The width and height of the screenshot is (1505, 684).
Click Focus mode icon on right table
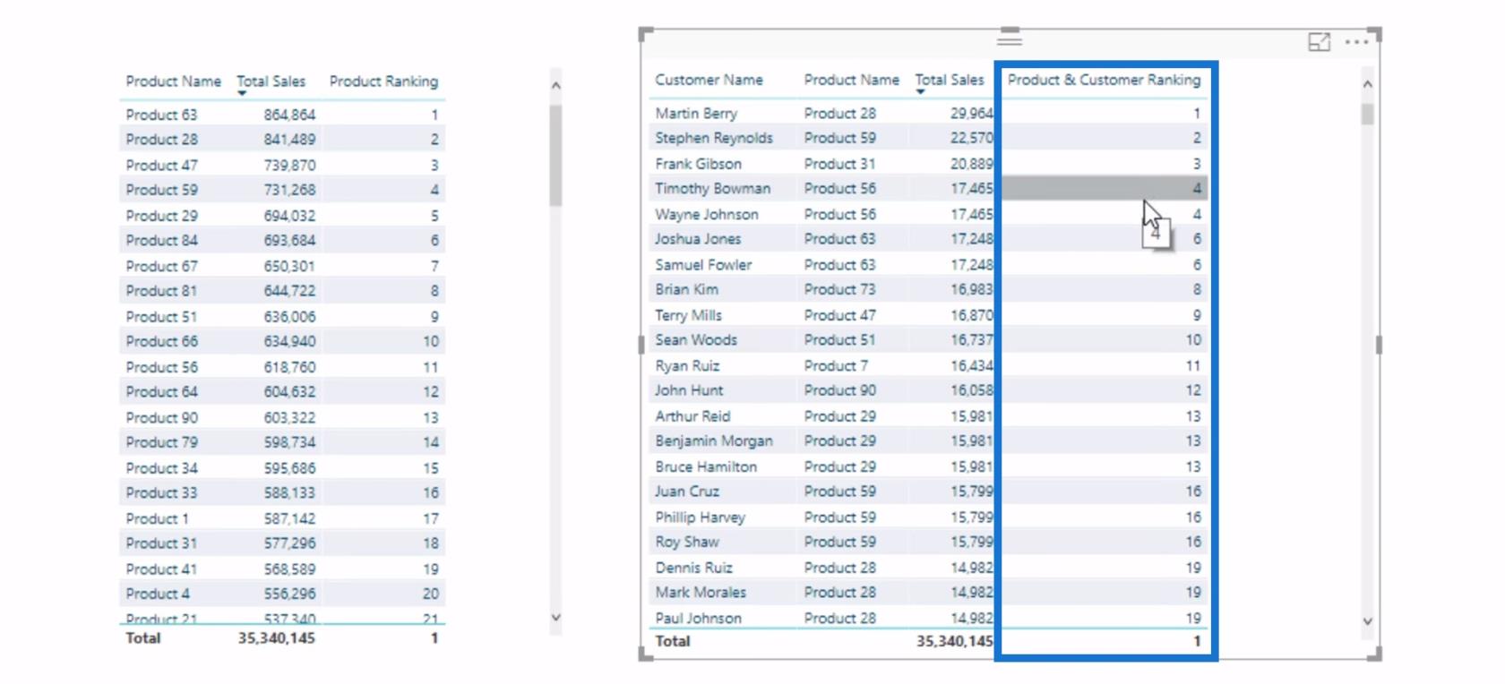1319,42
